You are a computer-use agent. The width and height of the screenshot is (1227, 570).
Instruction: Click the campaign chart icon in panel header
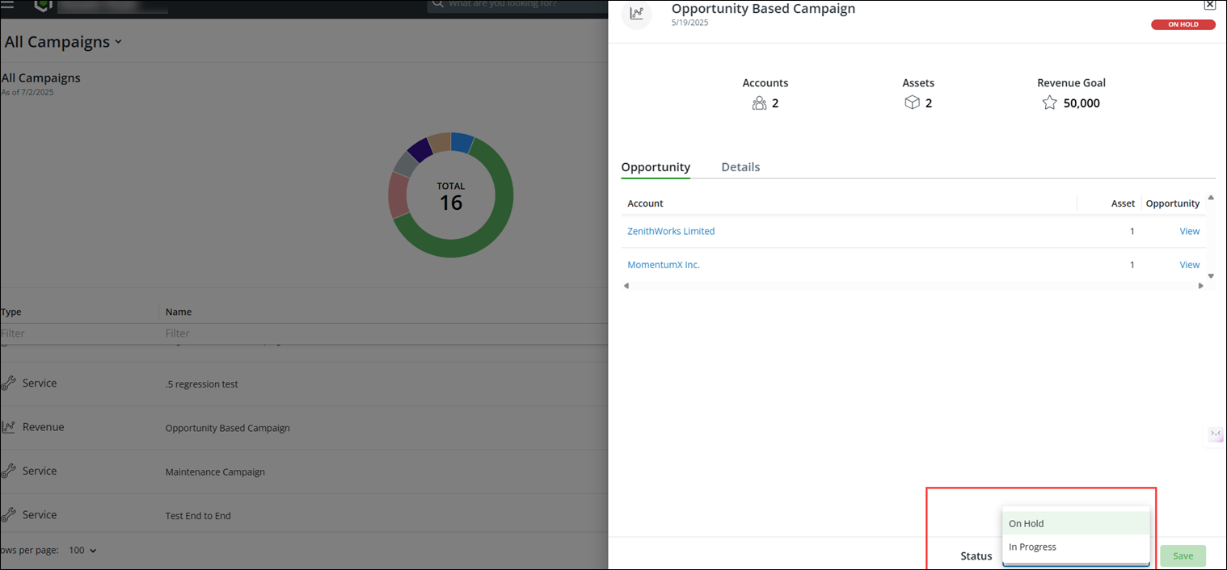(x=637, y=14)
